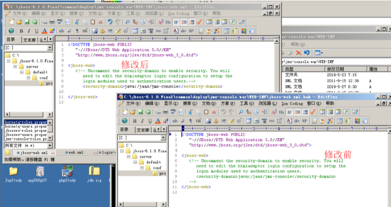Click the Find magnifier icon in front EditPlus window
The image size is (391, 207).
(x=241, y=112)
